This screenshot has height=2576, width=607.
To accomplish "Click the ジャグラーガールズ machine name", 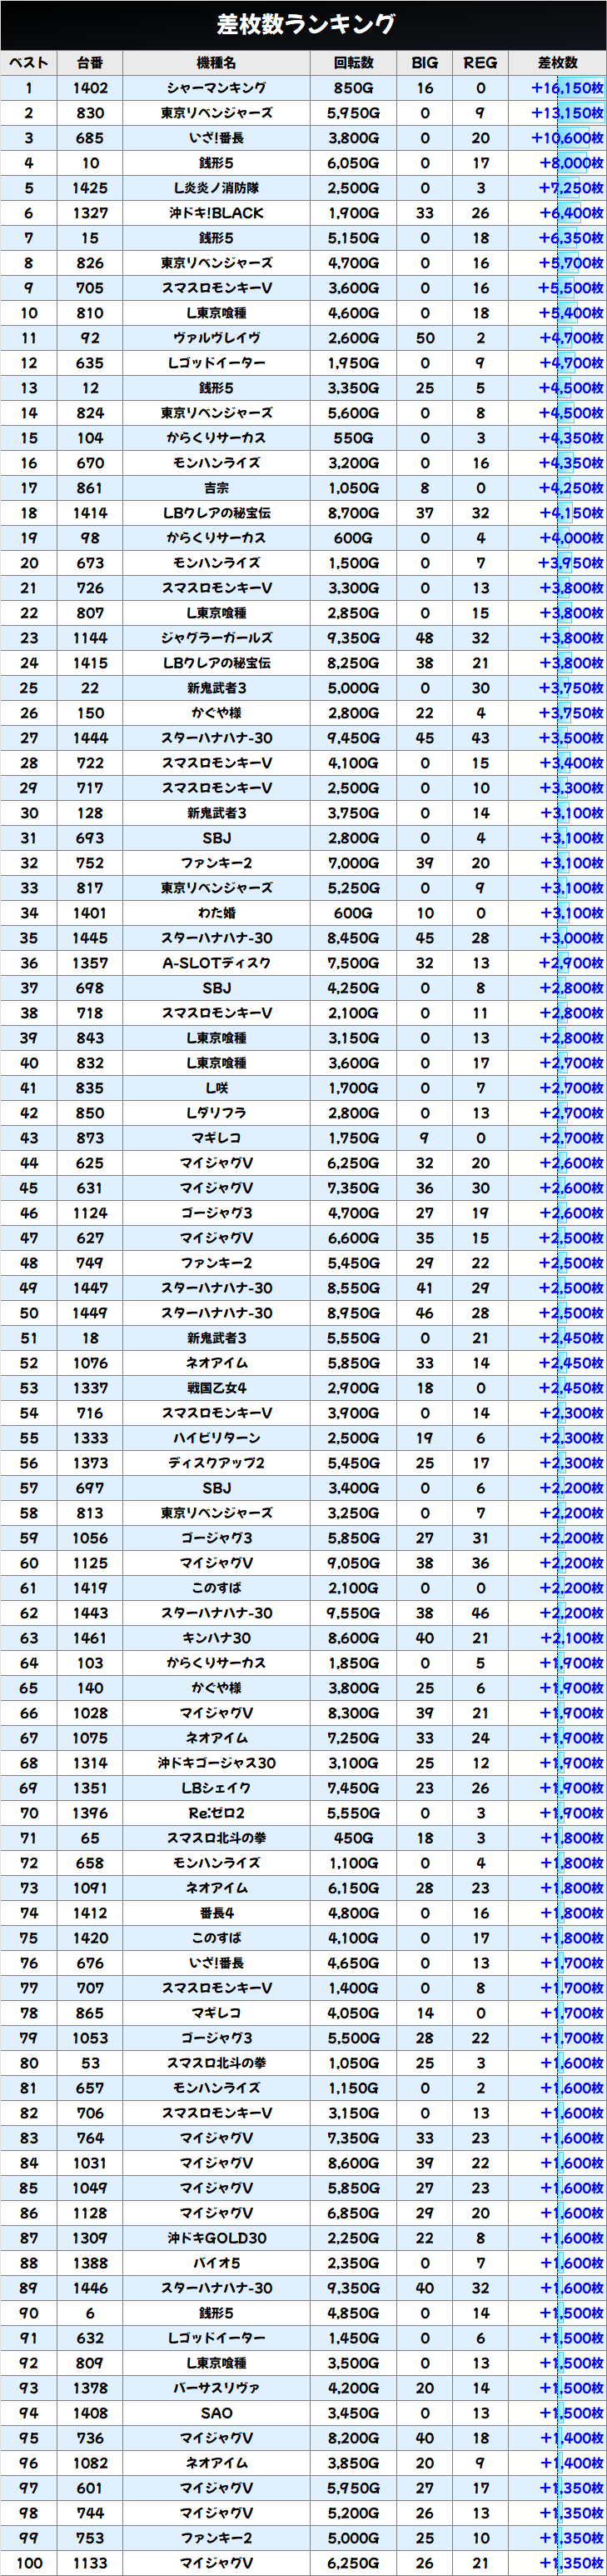I will pyautogui.click(x=216, y=638).
